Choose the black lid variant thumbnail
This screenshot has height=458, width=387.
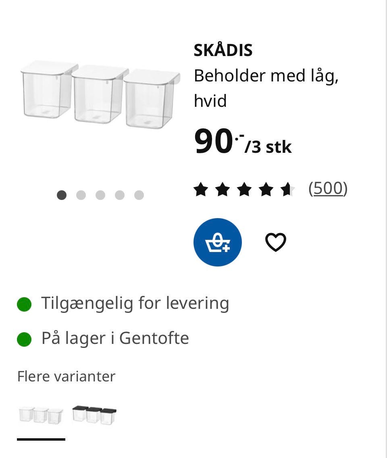point(94,415)
